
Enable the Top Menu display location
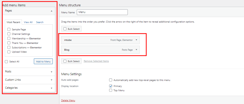(x=111, y=90)
